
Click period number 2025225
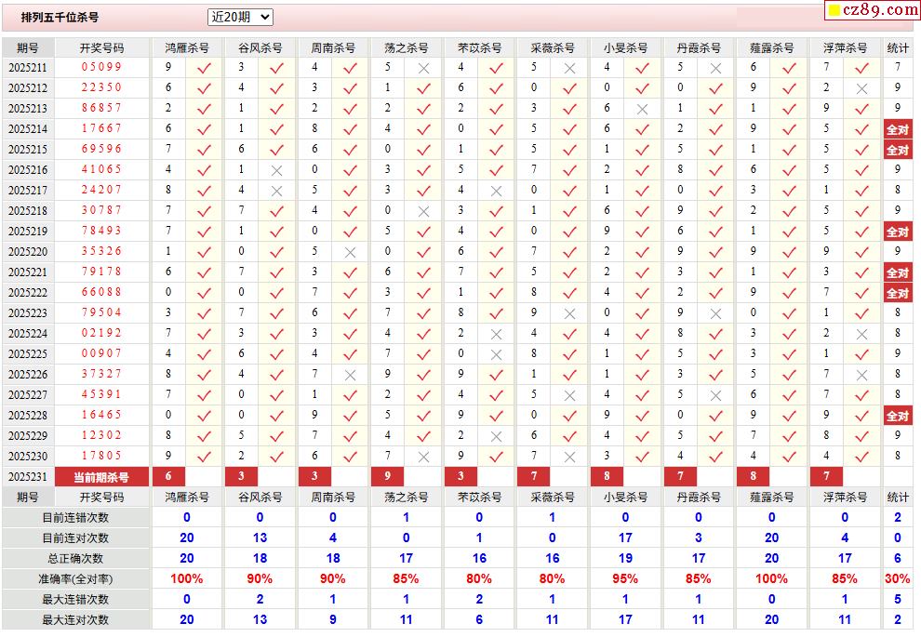coord(28,354)
